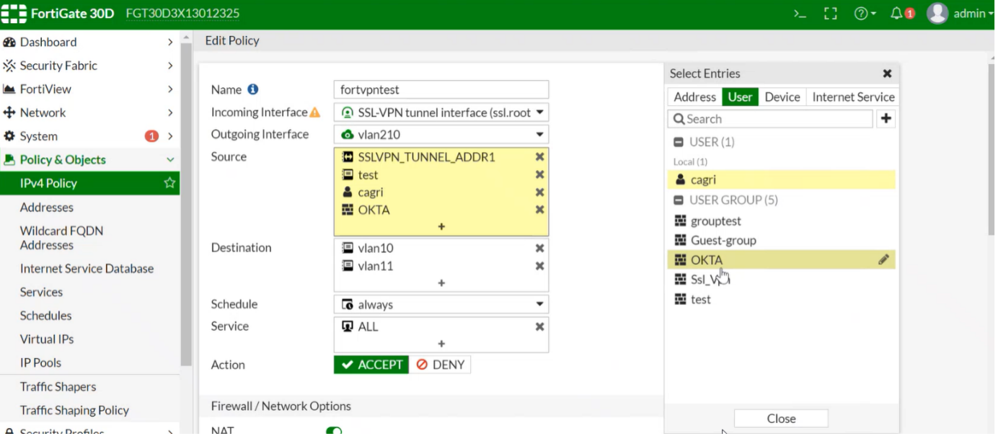Add another Service entry with plus
The height and width of the screenshot is (436, 998).
441,344
